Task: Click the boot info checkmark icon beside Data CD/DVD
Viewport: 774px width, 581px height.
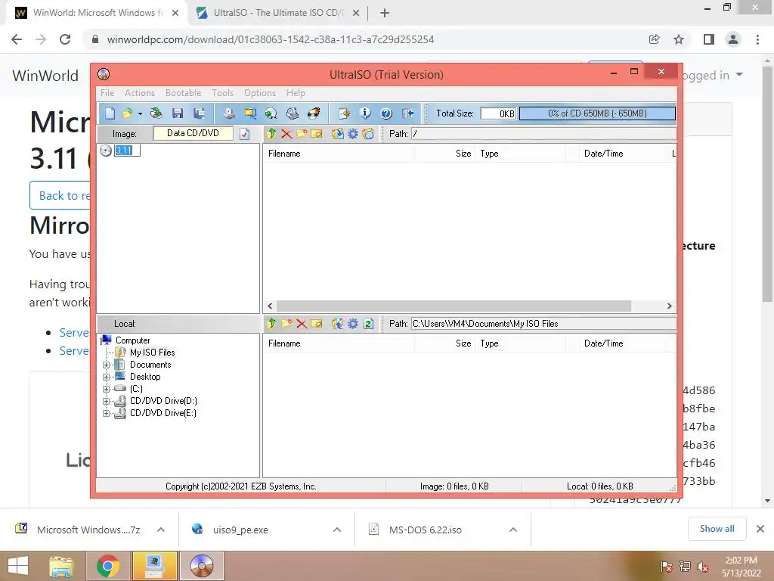Action: coord(244,134)
